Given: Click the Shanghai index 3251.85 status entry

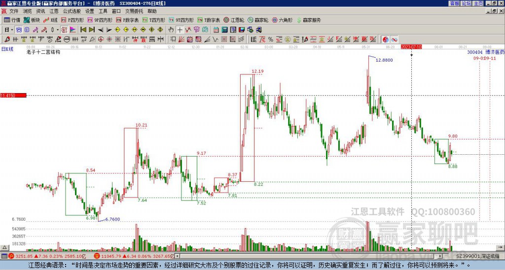Looking at the screenshot, I should click(x=47, y=256).
